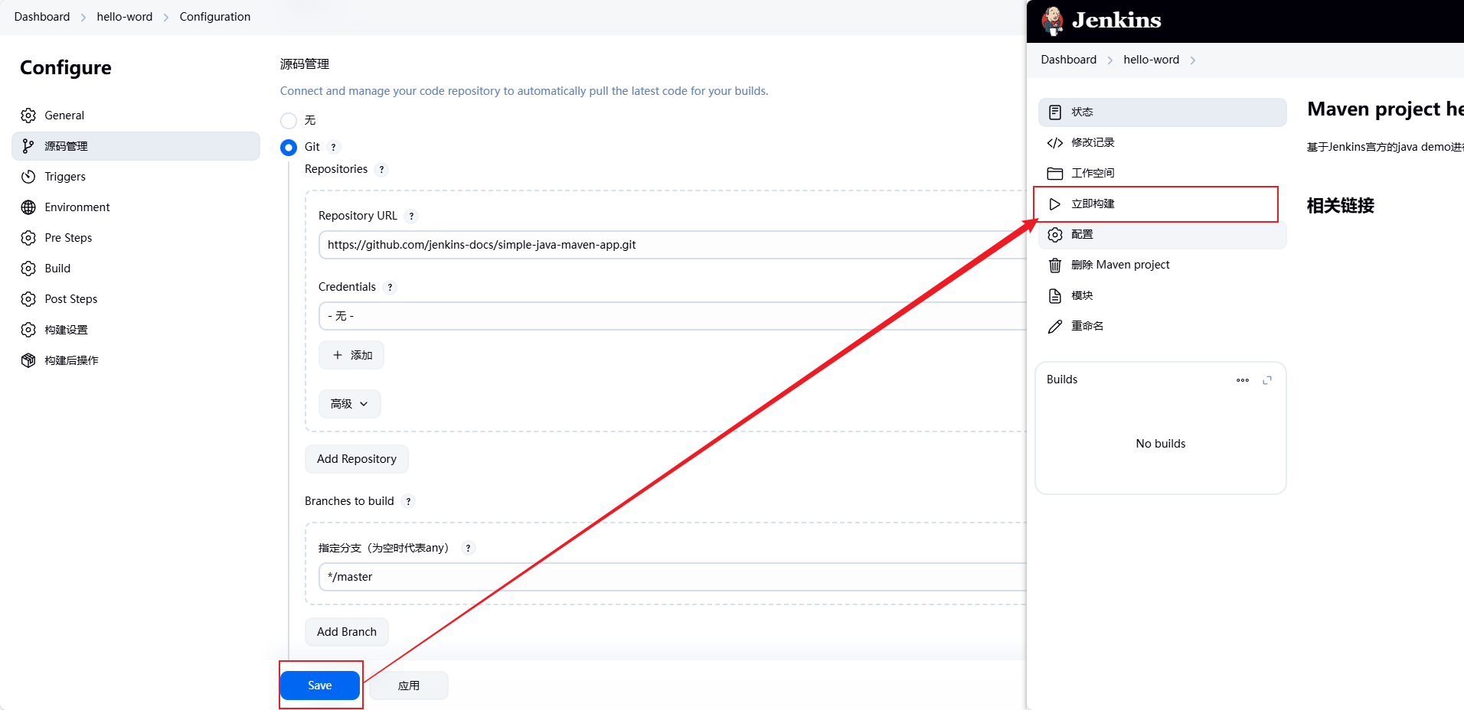
Task: Click hello-word link in configure breadcrumb
Action: tap(125, 17)
